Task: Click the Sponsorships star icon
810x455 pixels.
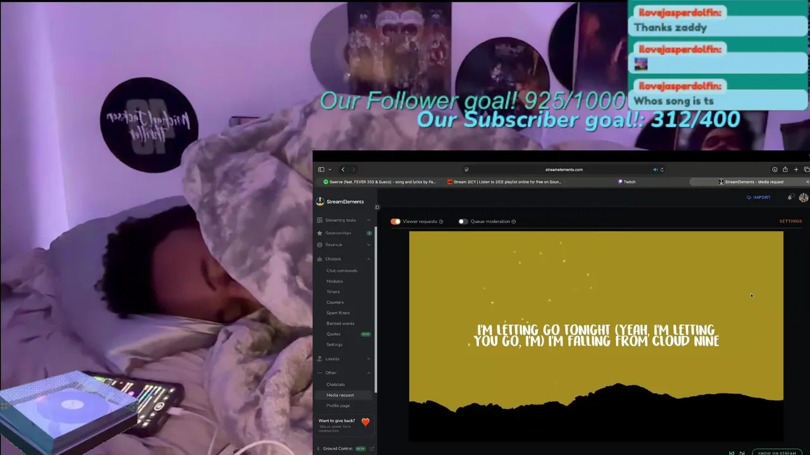Action: [x=320, y=233]
